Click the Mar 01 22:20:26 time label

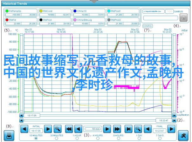98,31
